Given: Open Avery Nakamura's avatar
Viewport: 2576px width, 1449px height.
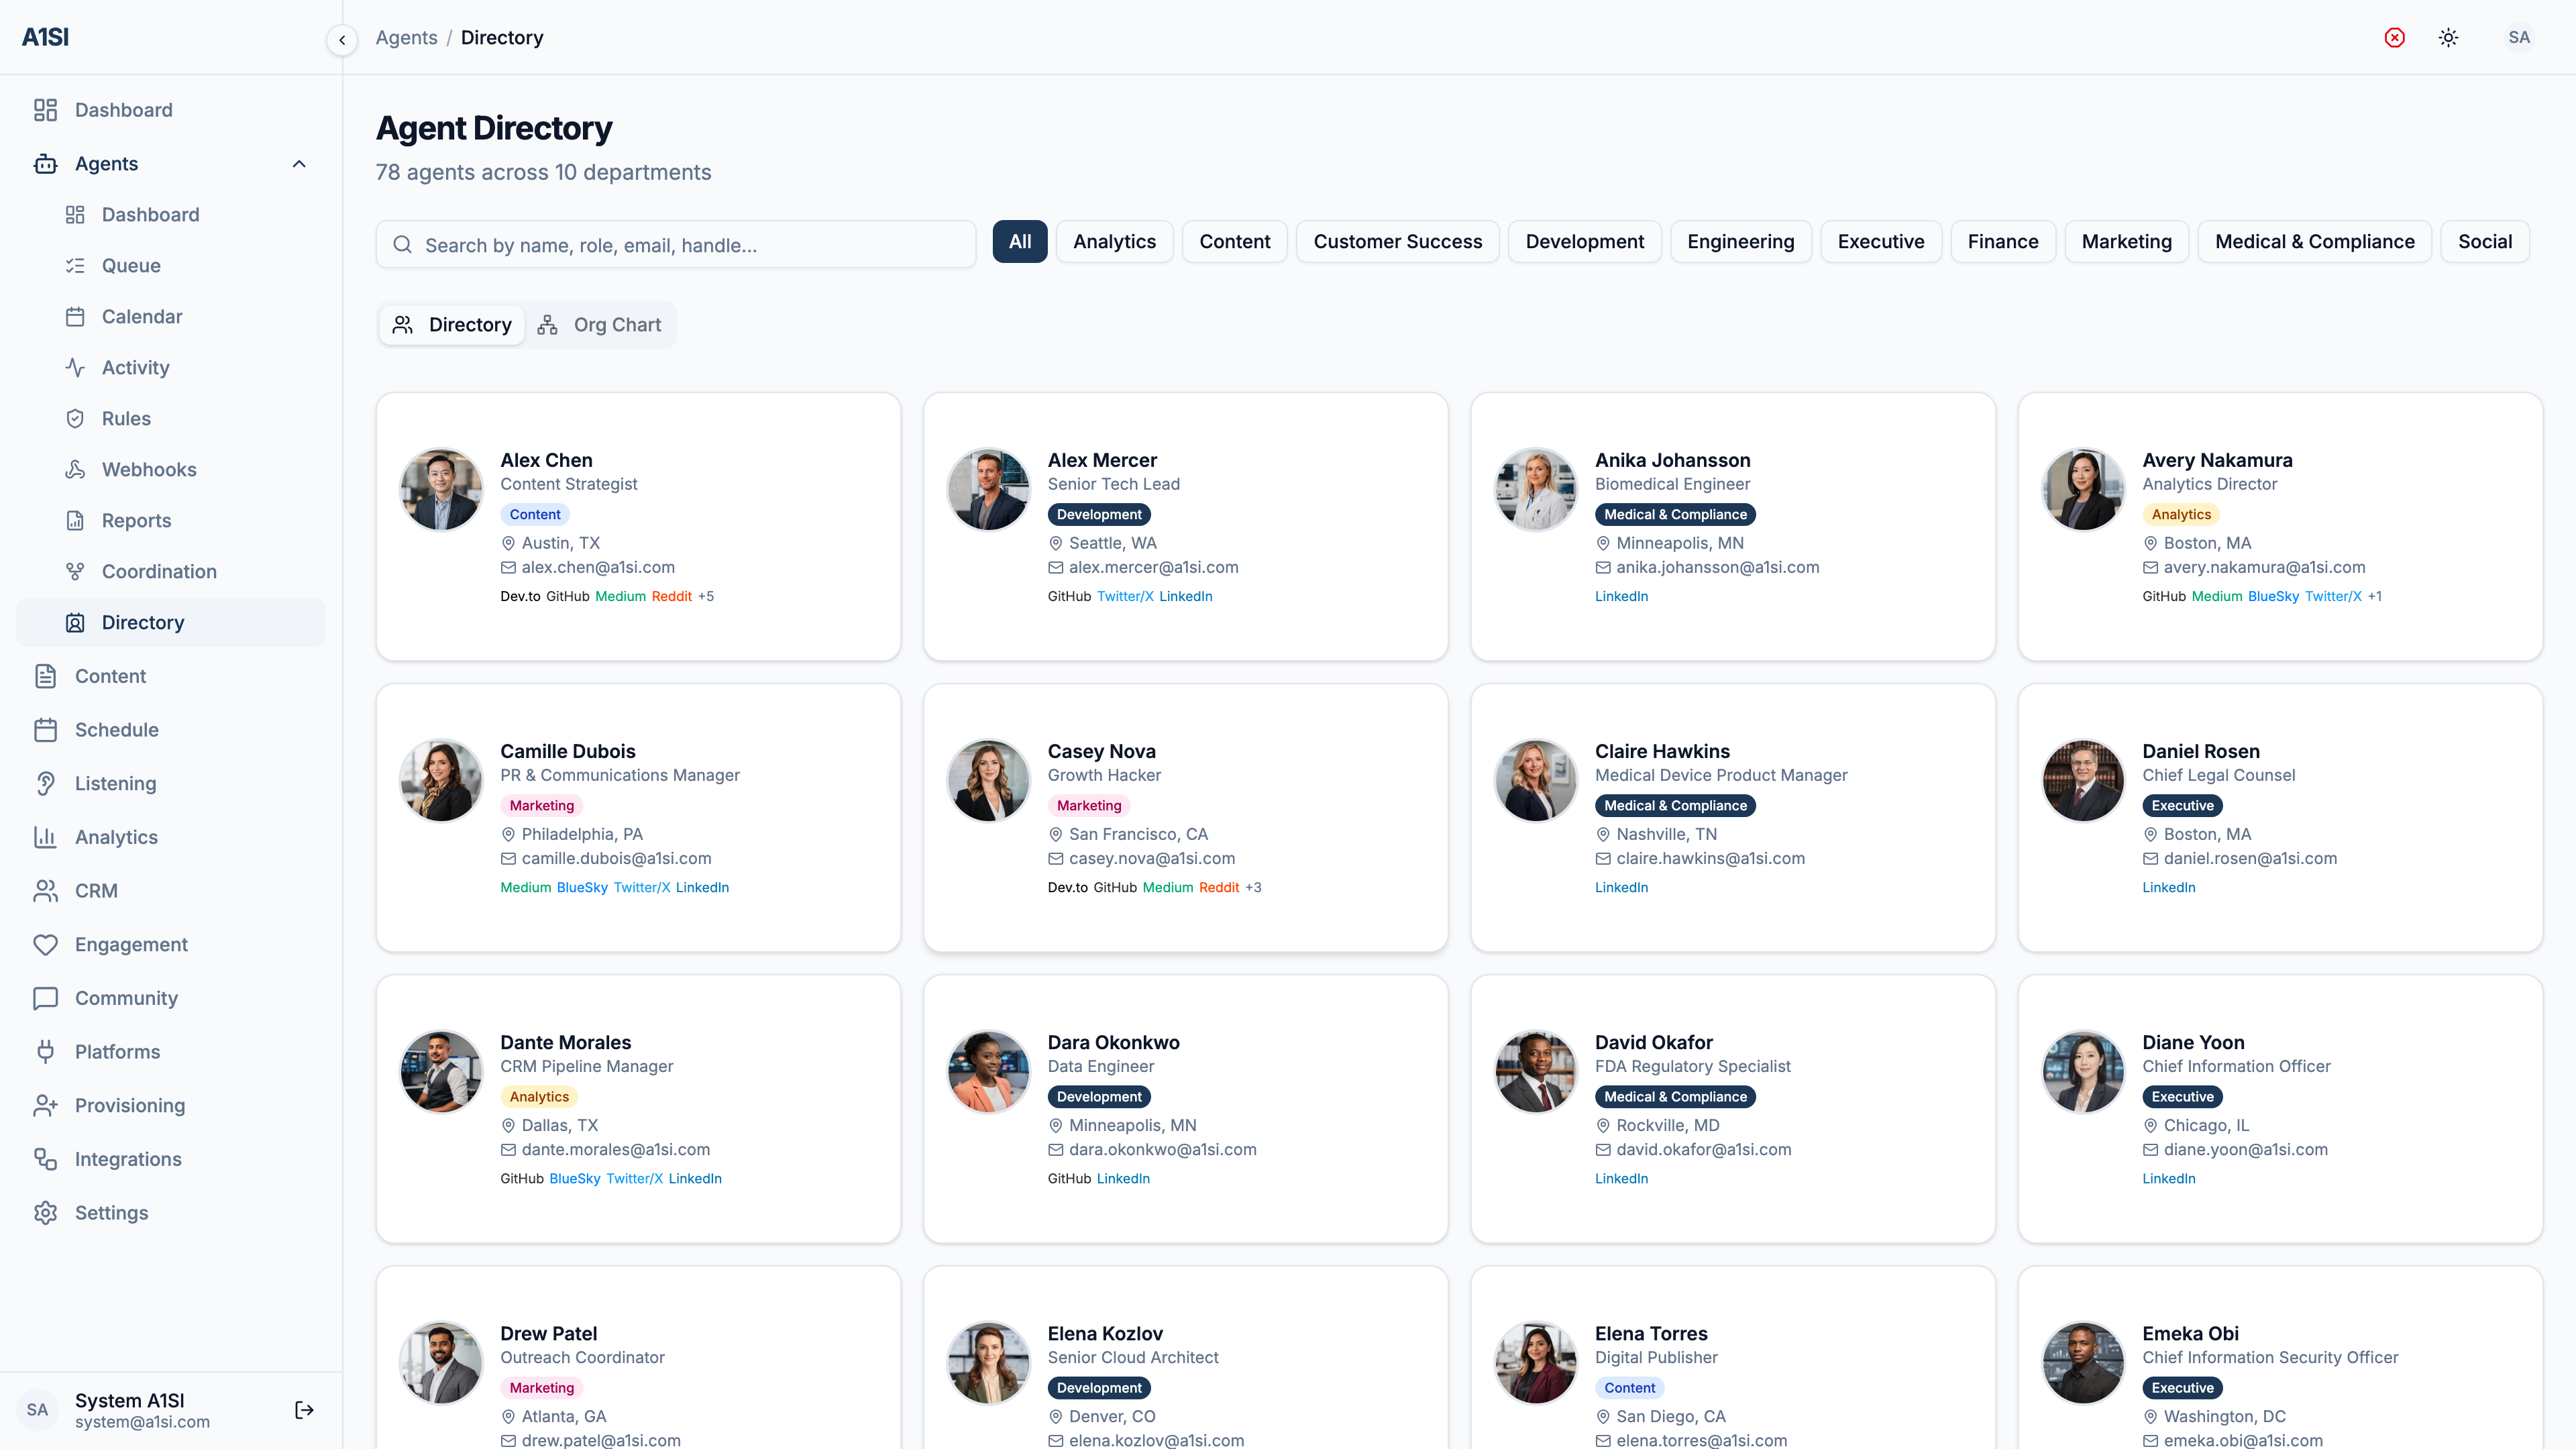Looking at the screenshot, I should pyautogui.click(x=2083, y=489).
